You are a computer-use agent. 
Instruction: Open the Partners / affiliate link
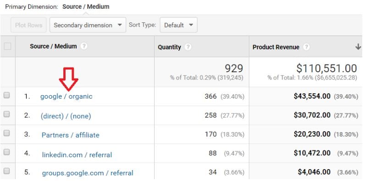coord(71,135)
